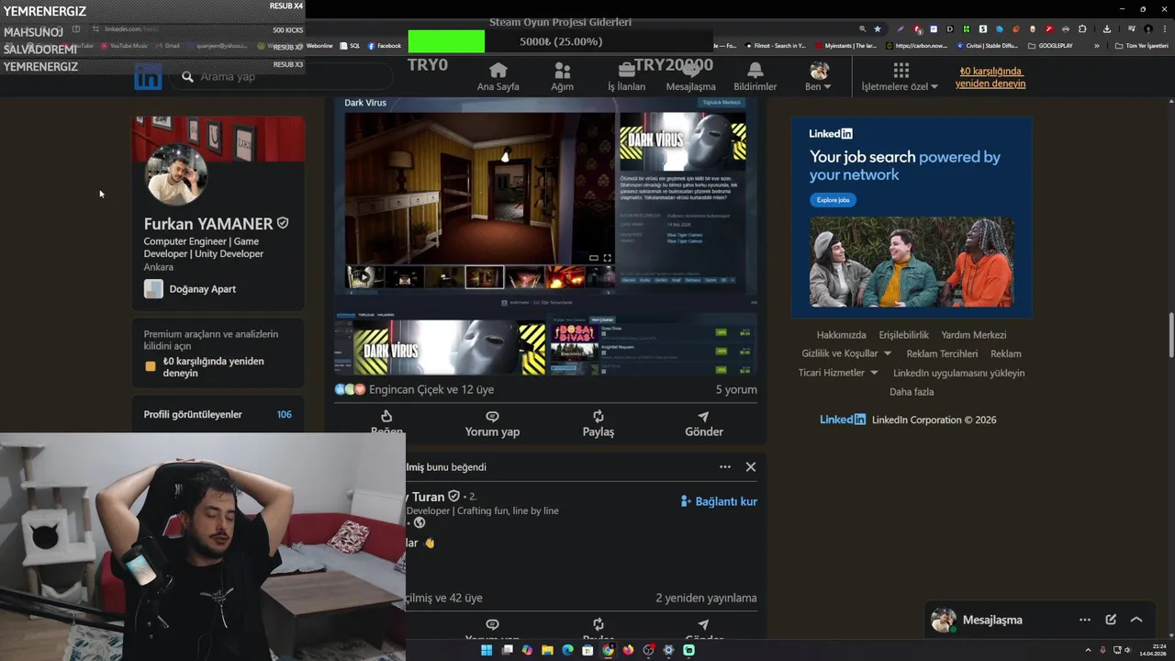Dismiss the Turan post with X
This screenshot has width=1175, height=661.
point(751,466)
